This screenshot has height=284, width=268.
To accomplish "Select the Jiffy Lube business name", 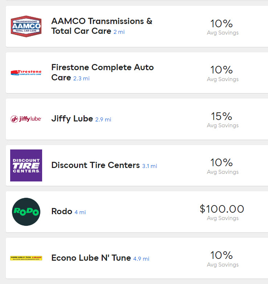I will pos(72,119).
